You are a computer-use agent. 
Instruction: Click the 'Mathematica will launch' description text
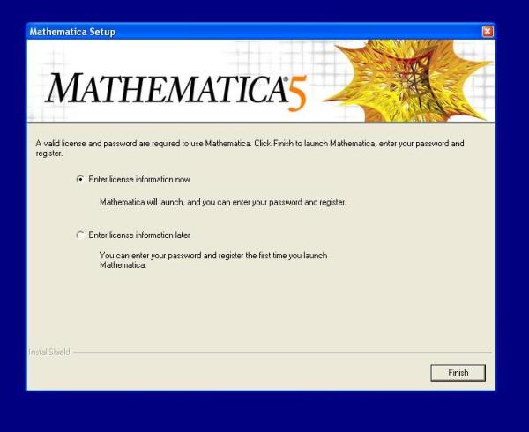pos(222,202)
